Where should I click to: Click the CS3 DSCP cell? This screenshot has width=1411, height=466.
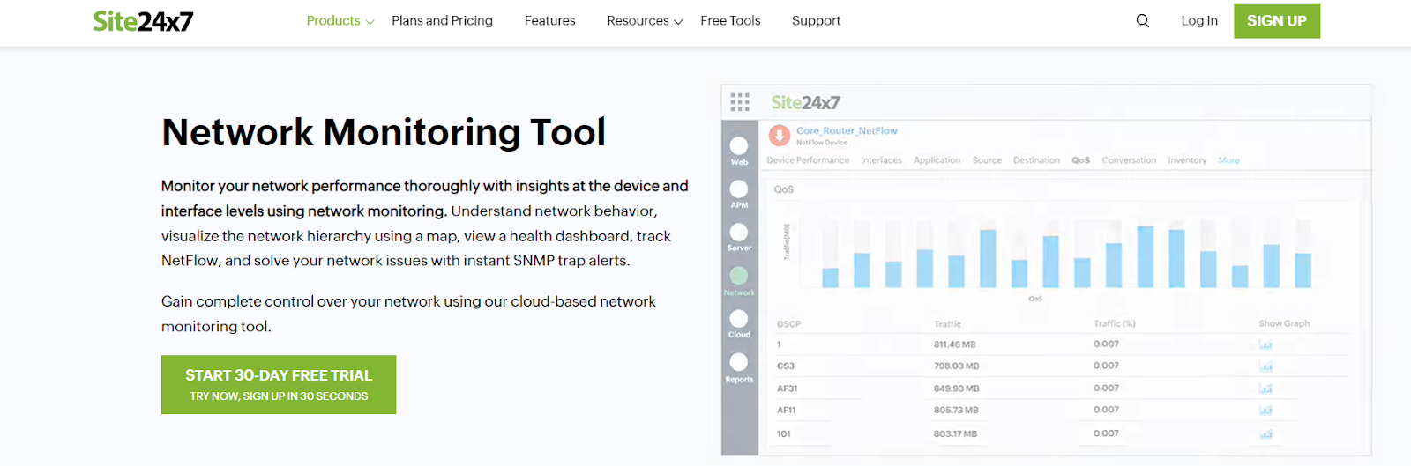(x=786, y=366)
